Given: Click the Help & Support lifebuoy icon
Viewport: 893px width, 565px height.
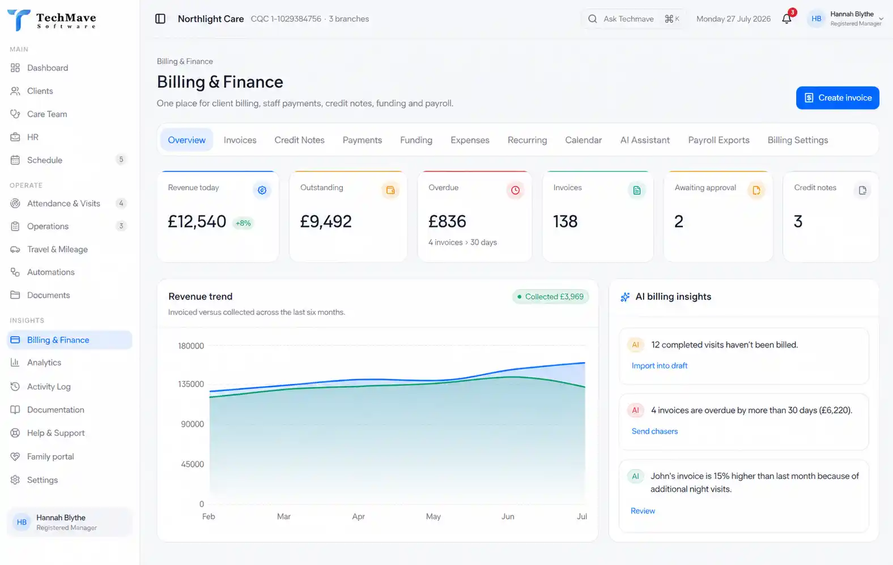Looking at the screenshot, I should pyautogui.click(x=15, y=433).
